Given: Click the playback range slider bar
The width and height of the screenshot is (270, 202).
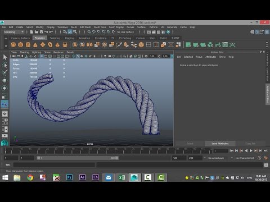Looking at the screenshot, I should (x=78, y=158).
